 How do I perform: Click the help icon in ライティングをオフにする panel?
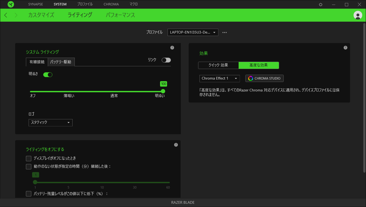pos(176,145)
